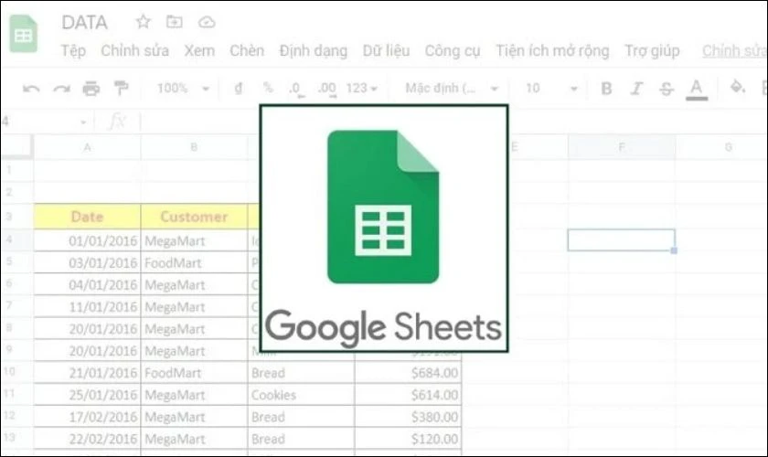Apply percent format icon
The height and width of the screenshot is (457, 768).
pos(268,88)
